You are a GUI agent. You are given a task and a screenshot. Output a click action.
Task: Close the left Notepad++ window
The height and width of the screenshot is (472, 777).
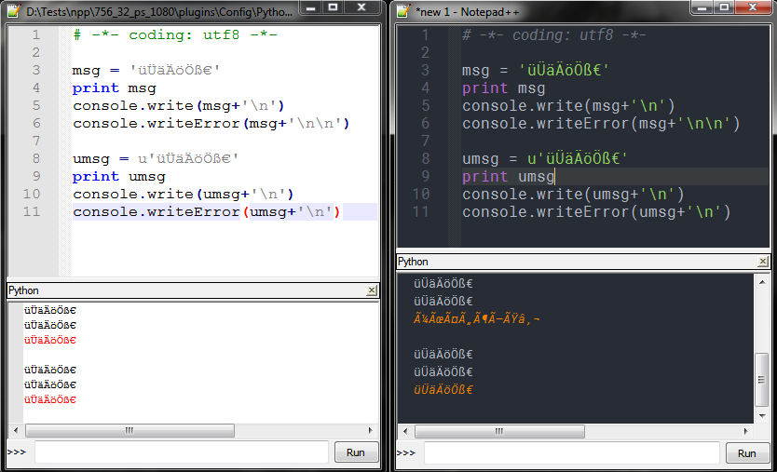click(x=362, y=7)
